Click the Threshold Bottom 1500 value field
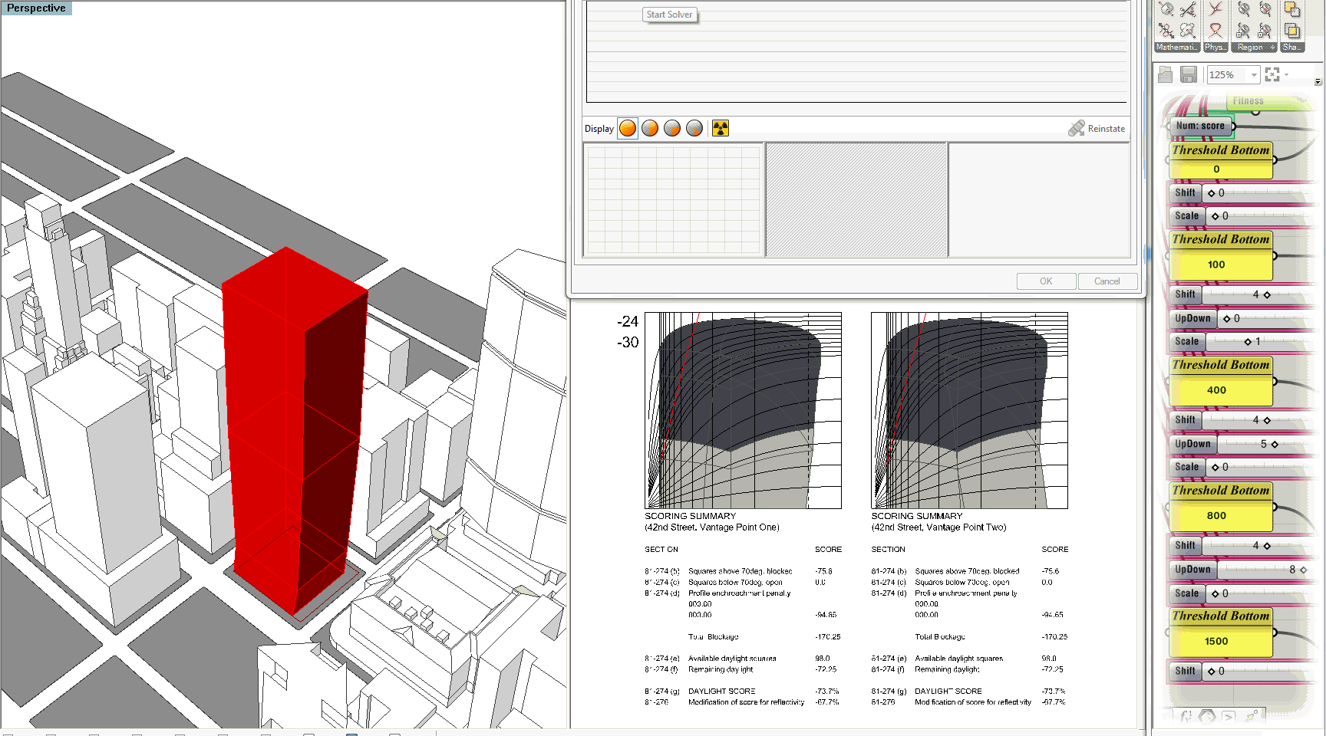This screenshot has width=1326, height=736. 1218,641
